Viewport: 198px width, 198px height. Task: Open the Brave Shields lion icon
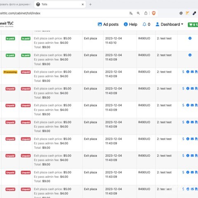(154, 13)
